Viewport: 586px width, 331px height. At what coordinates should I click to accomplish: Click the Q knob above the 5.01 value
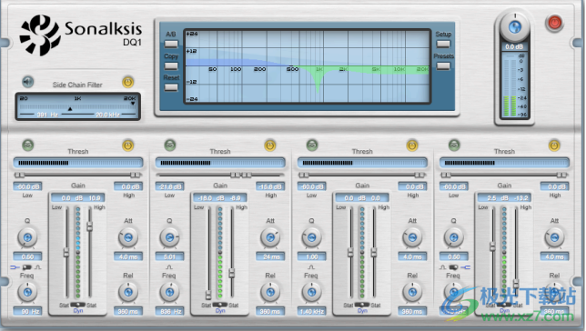pyautogui.click(x=169, y=237)
